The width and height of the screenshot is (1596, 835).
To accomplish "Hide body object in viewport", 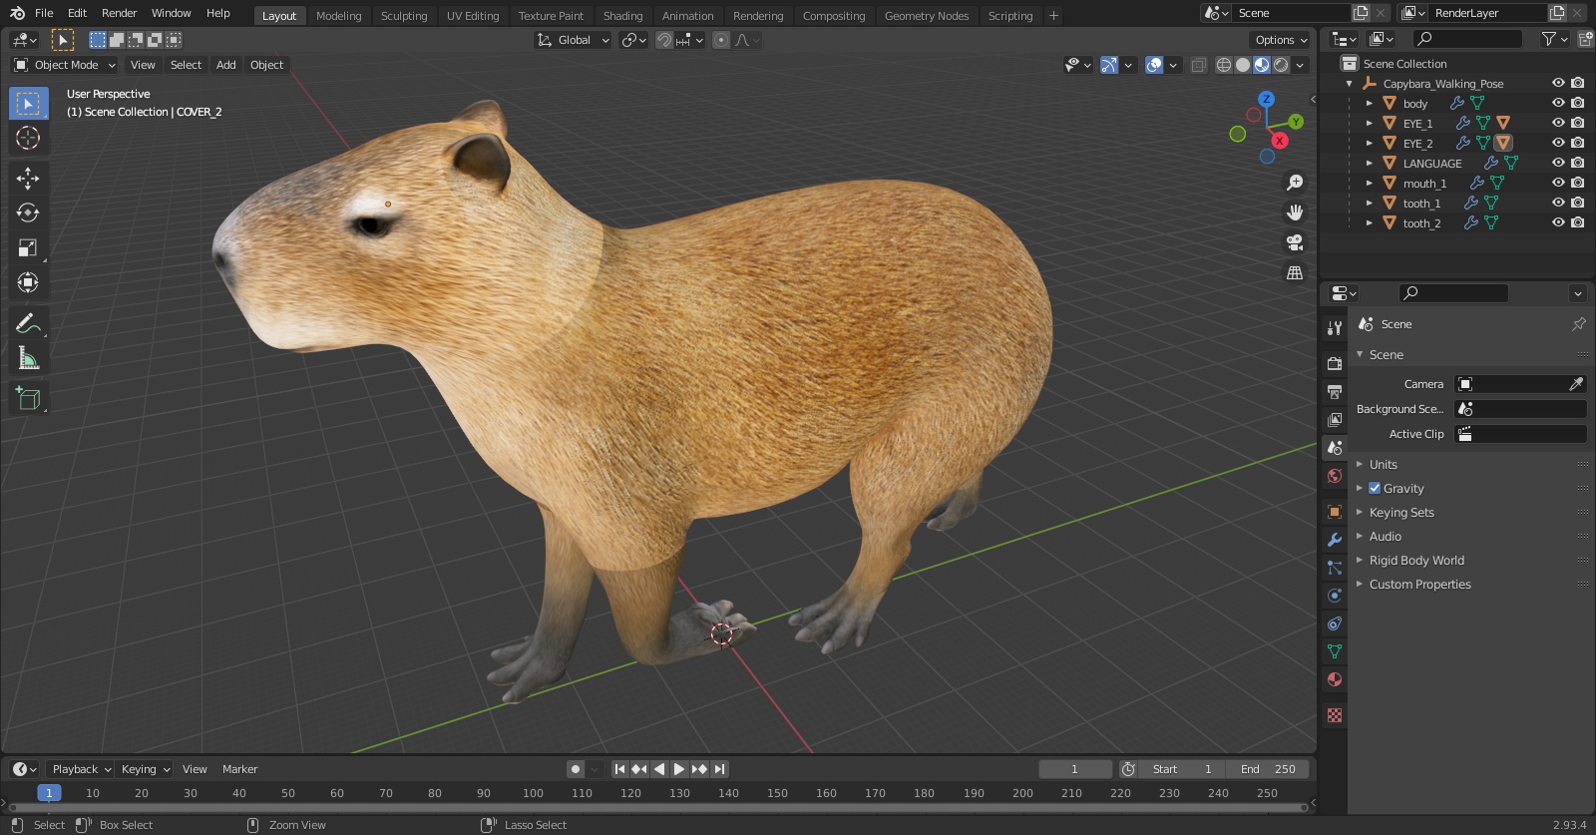I will click(x=1558, y=103).
